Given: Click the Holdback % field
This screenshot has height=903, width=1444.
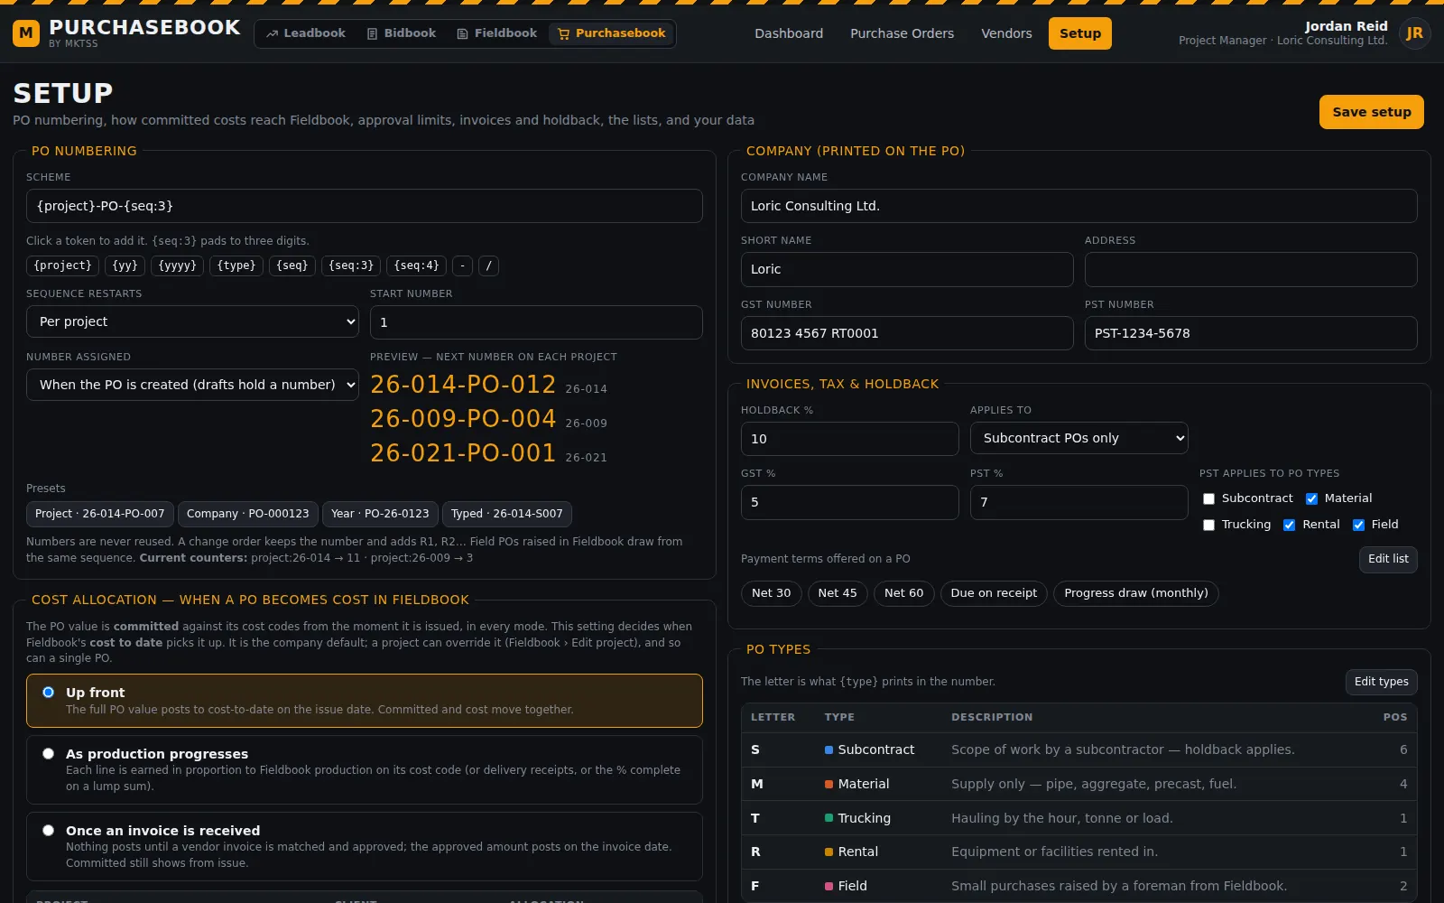Looking at the screenshot, I should coord(850,439).
